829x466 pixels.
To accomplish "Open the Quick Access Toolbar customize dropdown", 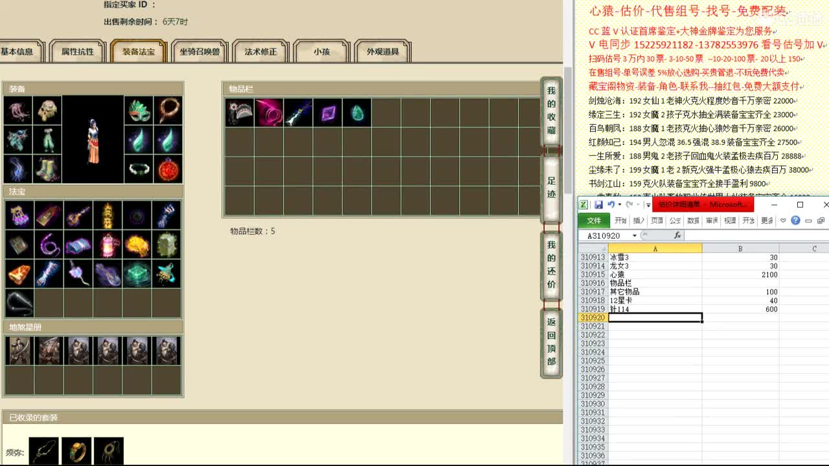I will 648,205.
